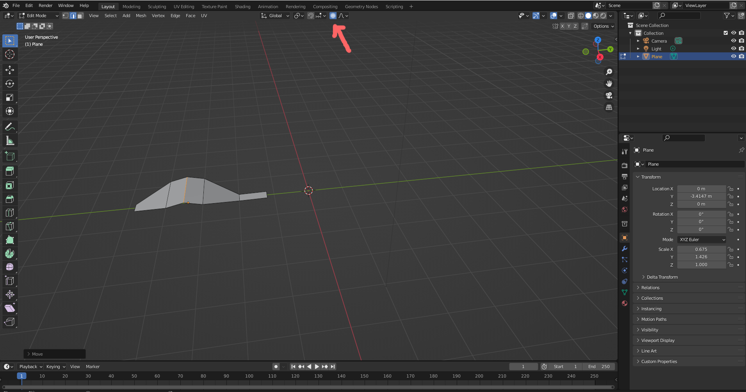
Task: Select the Smooth vertices tool
Action: (10, 267)
